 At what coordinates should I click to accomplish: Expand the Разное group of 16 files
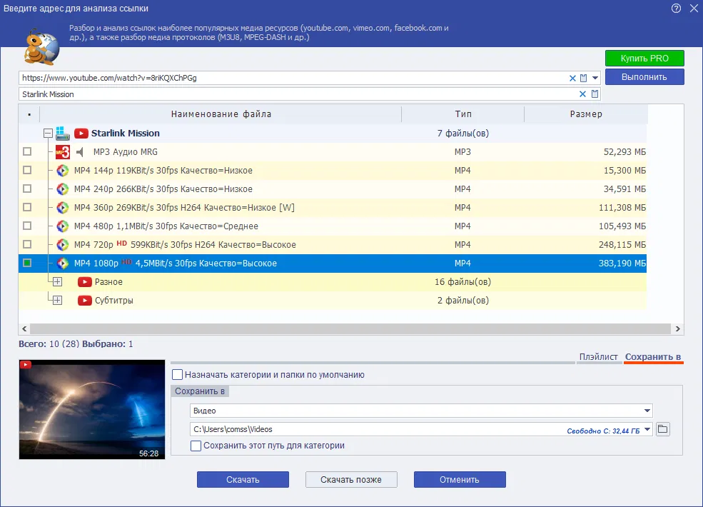57,281
